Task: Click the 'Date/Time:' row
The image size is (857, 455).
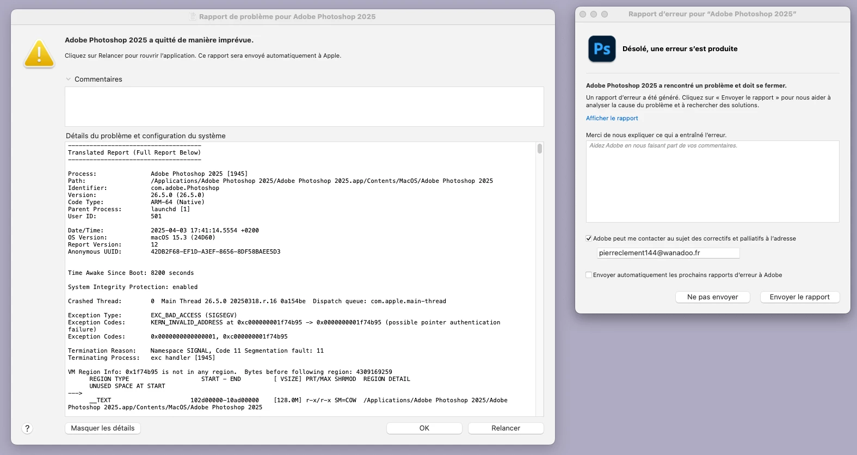Action: click(163, 231)
